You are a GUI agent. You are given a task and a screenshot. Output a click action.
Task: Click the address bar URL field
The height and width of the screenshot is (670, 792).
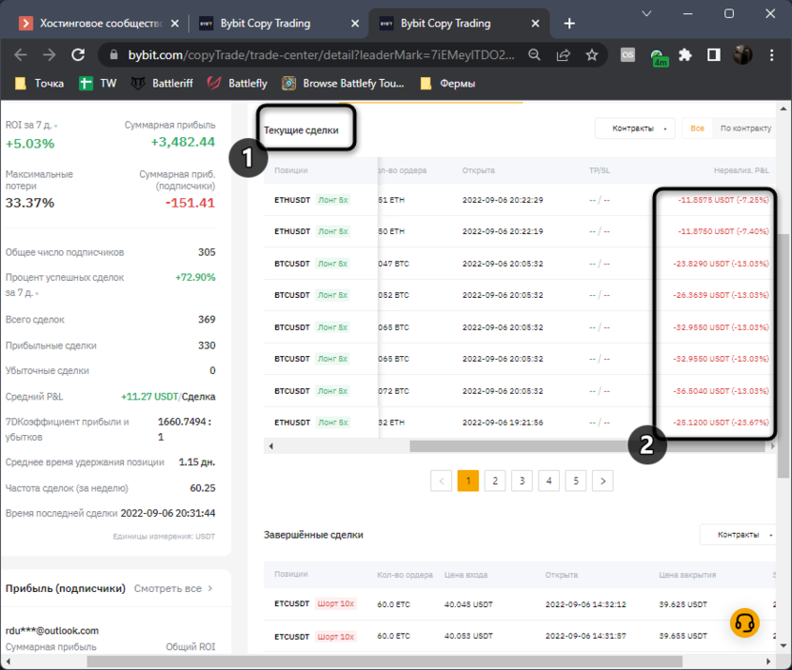click(x=314, y=55)
